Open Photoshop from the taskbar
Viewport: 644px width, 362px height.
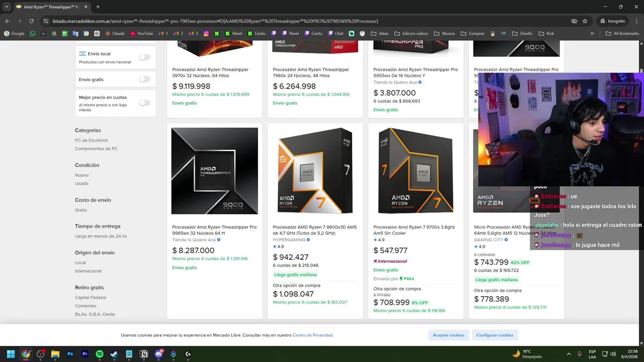[x=70, y=354]
